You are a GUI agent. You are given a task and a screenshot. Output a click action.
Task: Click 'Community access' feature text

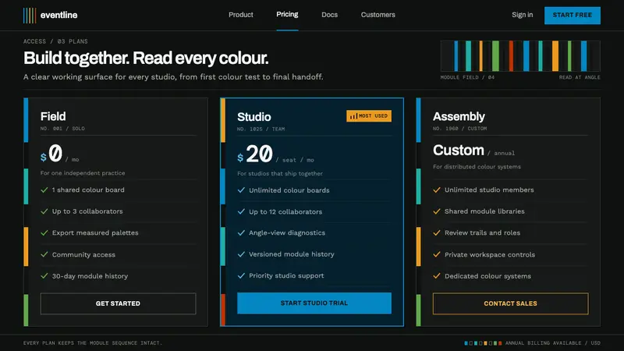click(83, 255)
